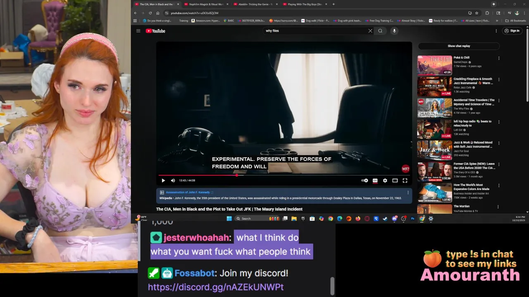Screen dimensions: 529x297
Task: Open Former CIA Spies video
Action: [434, 172]
